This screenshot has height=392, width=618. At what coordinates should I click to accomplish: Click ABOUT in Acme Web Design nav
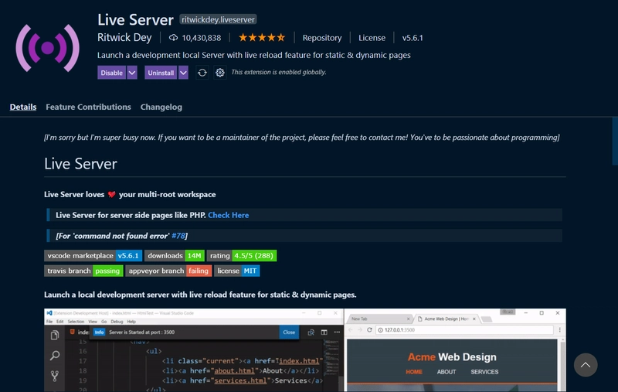[x=447, y=372]
